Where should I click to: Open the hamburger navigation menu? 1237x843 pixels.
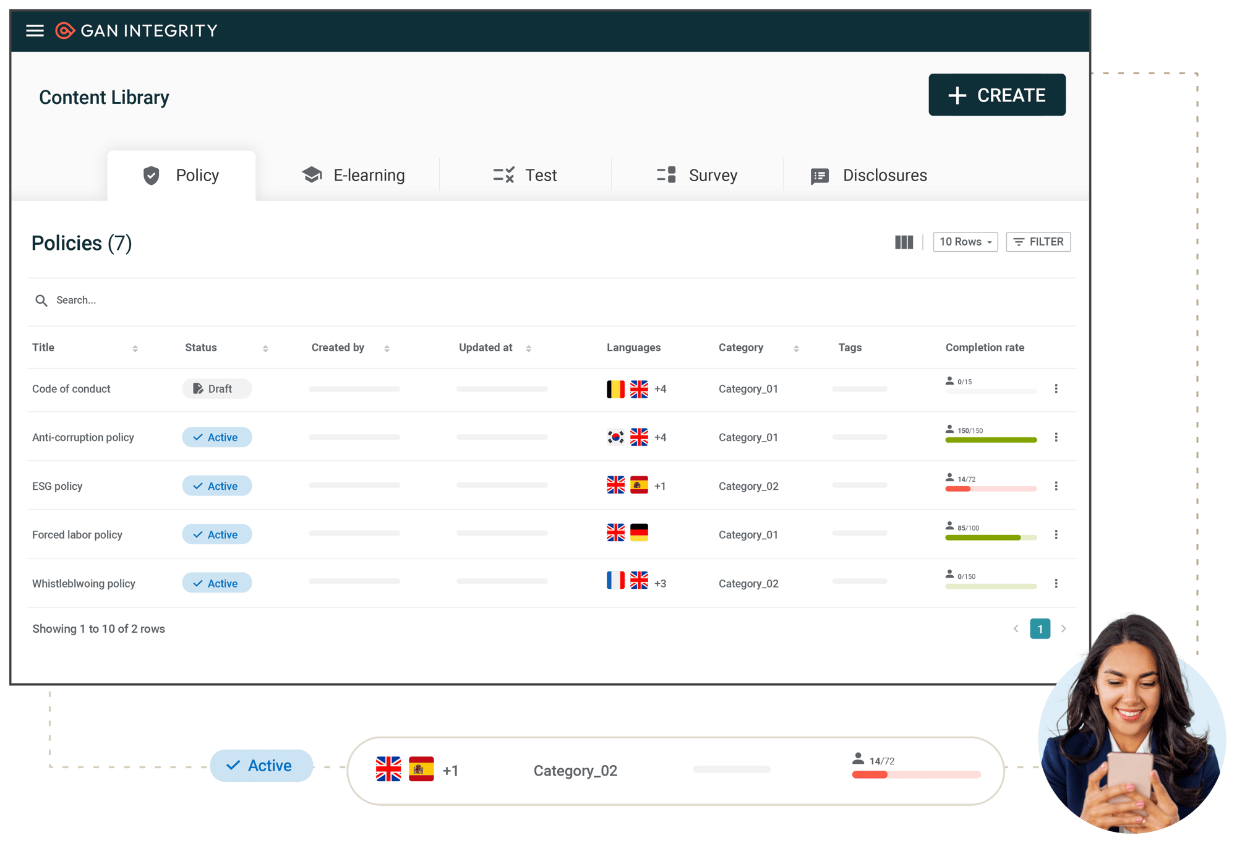(x=35, y=30)
